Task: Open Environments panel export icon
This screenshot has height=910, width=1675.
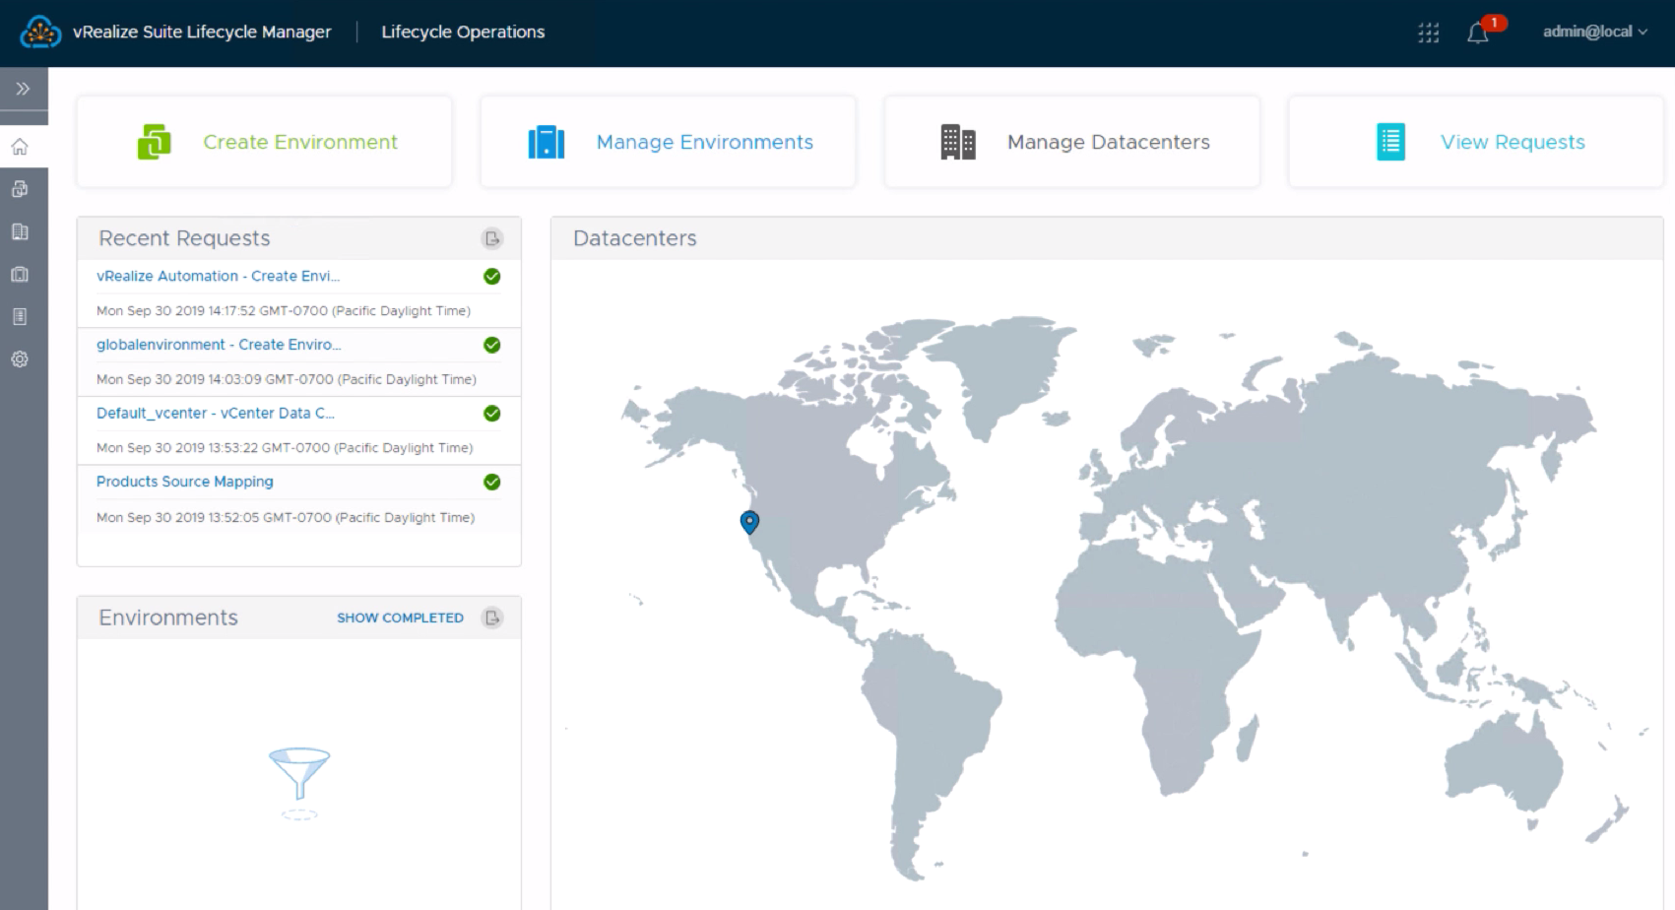Action: pos(492,617)
